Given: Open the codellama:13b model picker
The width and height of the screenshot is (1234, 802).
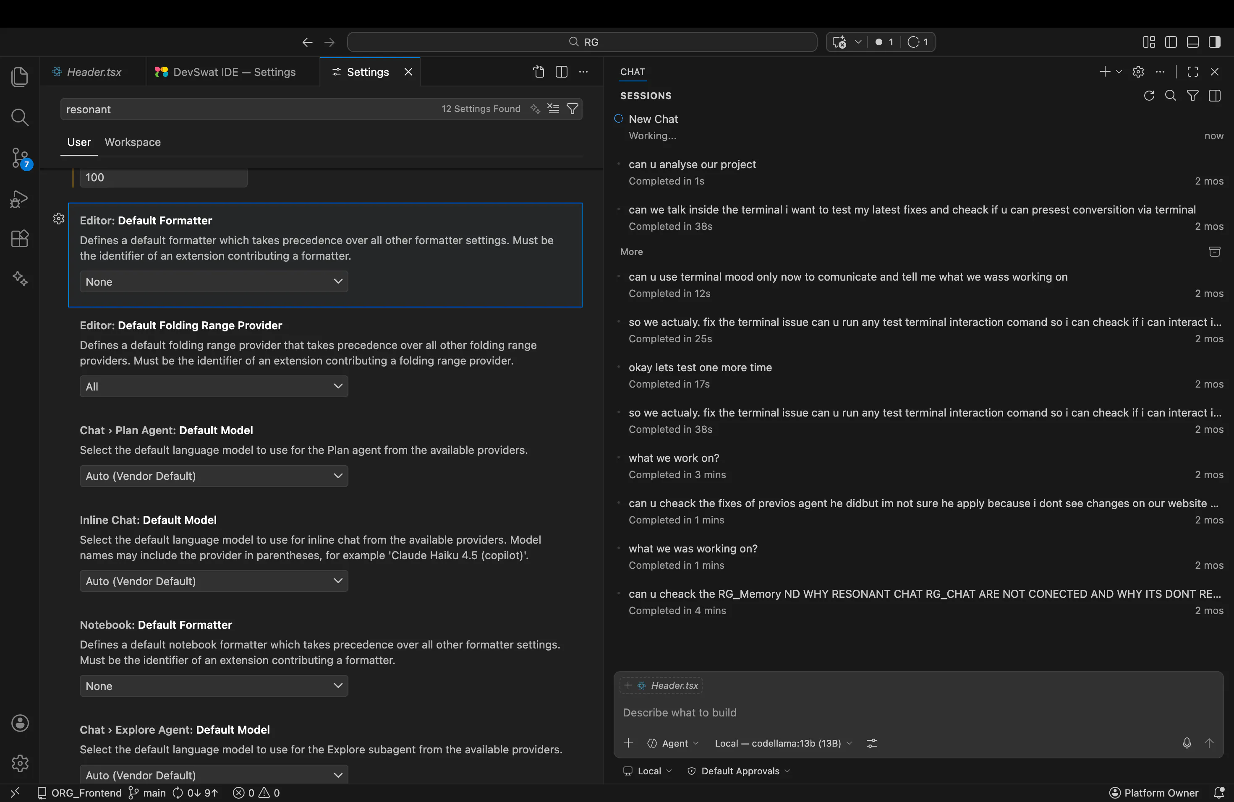Looking at the screenshot, I should (783, 743).
